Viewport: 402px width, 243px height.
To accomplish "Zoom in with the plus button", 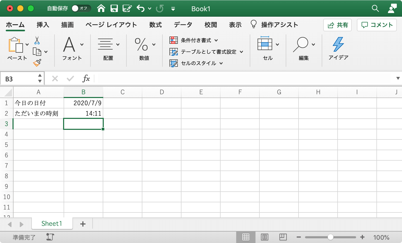I will click(x=362, y=237).
